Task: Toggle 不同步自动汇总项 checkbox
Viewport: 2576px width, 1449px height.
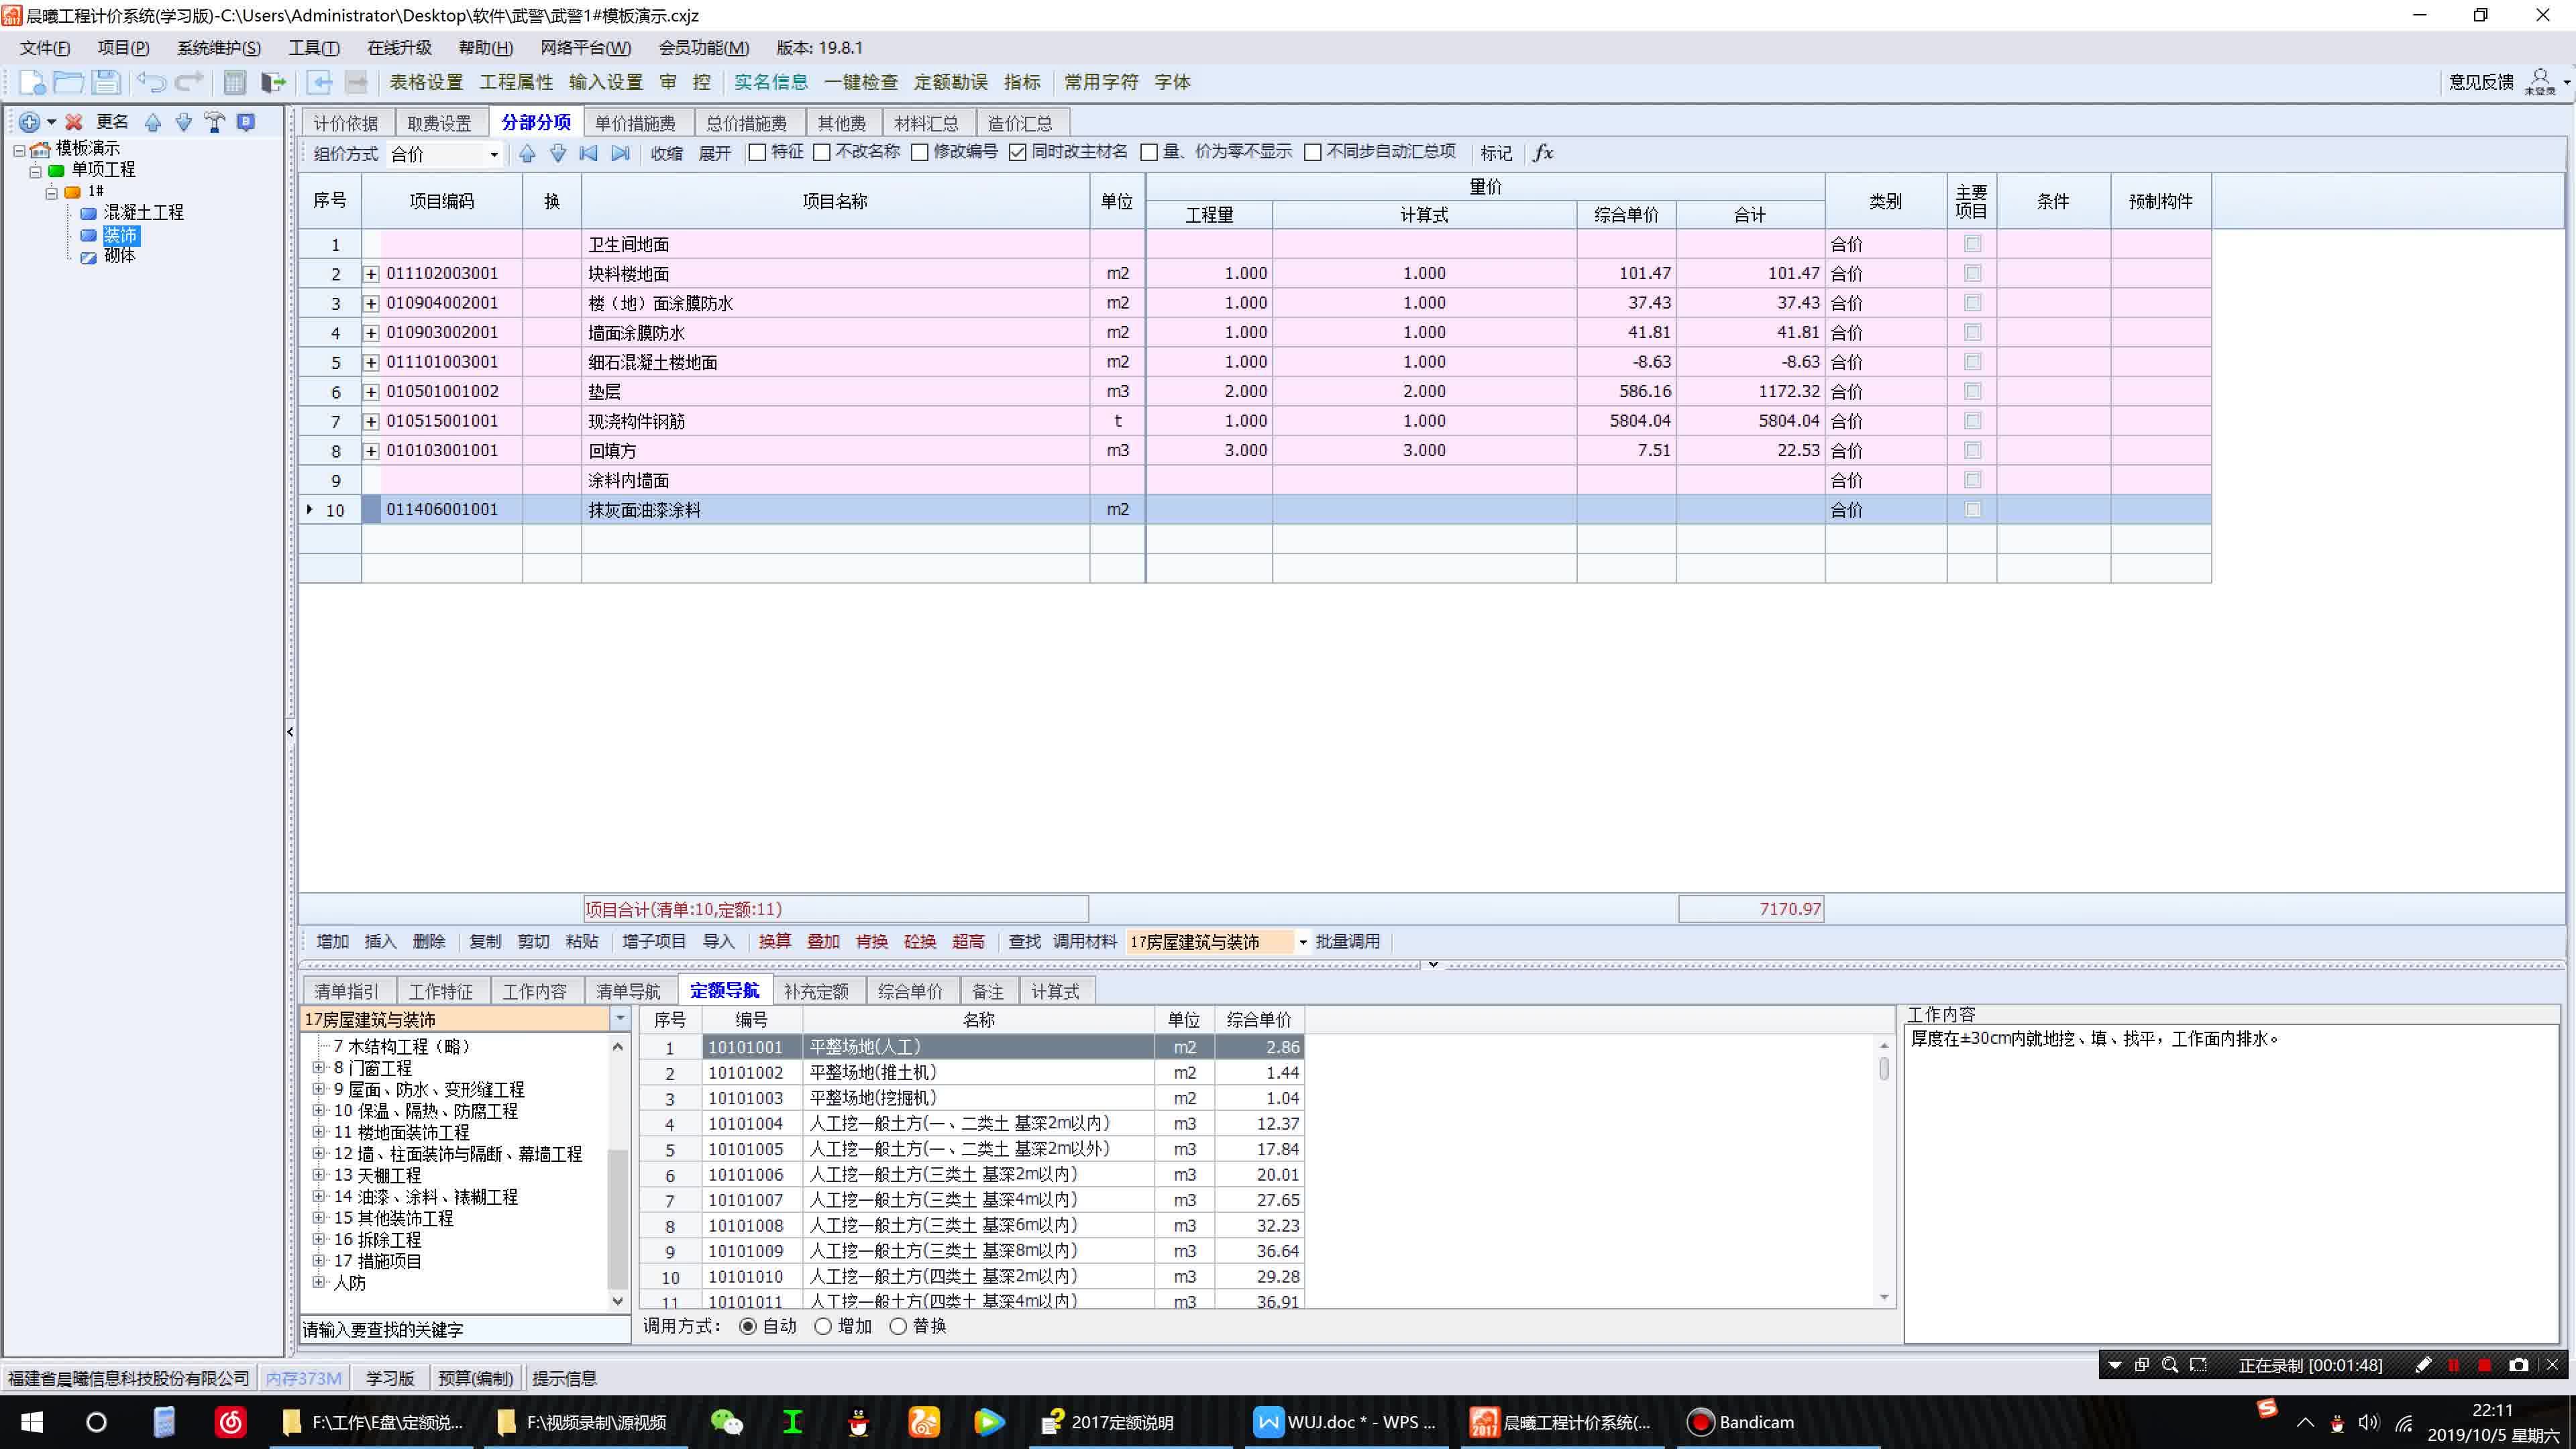Action: coord(1313,152)
